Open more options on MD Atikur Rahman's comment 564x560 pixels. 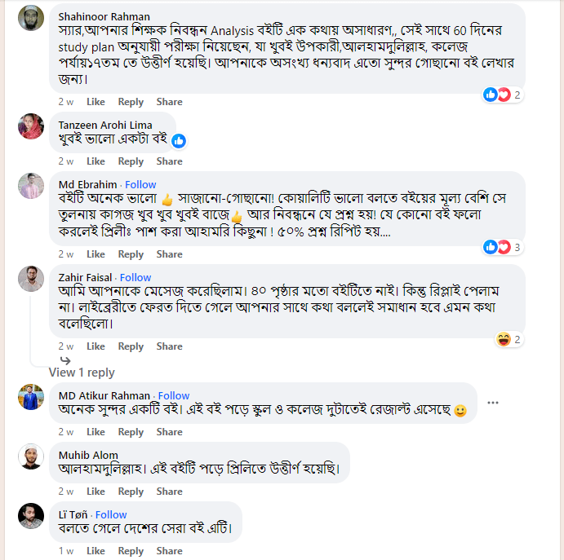pos(493,403)
